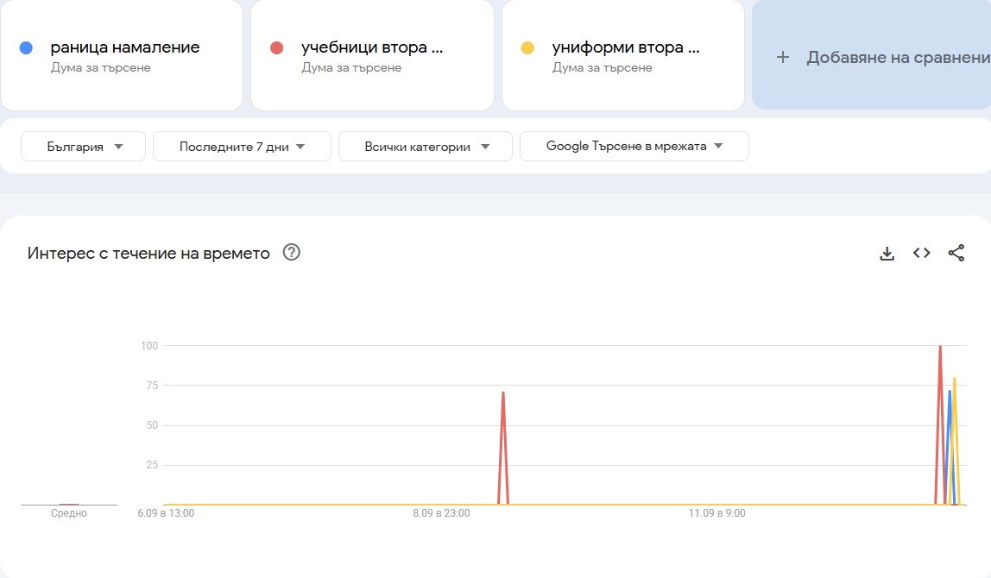
Task: Open the Последните 7 дни time range dropdown
Action: [242, 146]
